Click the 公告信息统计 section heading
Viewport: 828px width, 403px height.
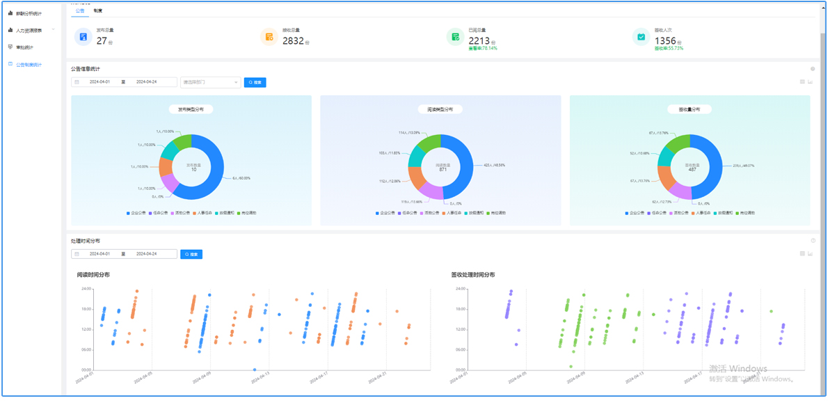(x=86, y=69)
